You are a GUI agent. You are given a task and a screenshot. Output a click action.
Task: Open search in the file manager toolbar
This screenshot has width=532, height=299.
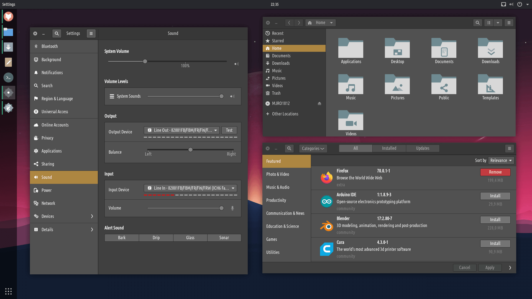pos(477,23)
